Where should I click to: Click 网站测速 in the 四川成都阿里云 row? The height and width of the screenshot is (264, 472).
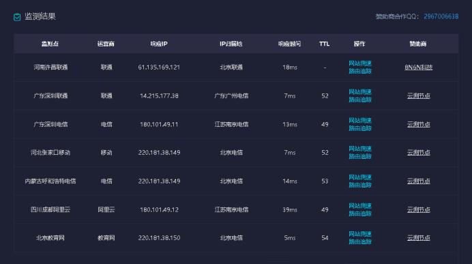(x=360, y=206)
